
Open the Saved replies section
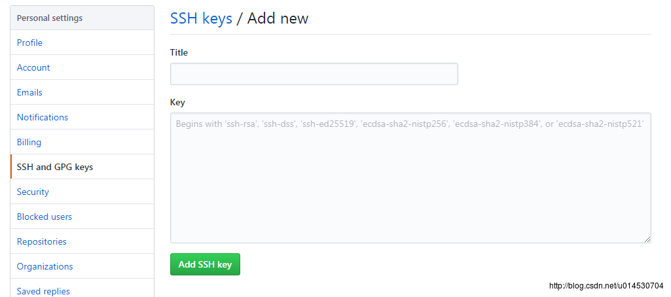tap(43, 291)
